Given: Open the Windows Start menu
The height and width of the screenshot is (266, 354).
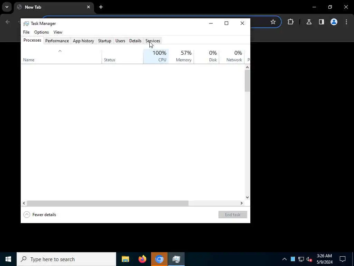Looking at the screenshot, I should pyautogui.click(x=8, y=259).
